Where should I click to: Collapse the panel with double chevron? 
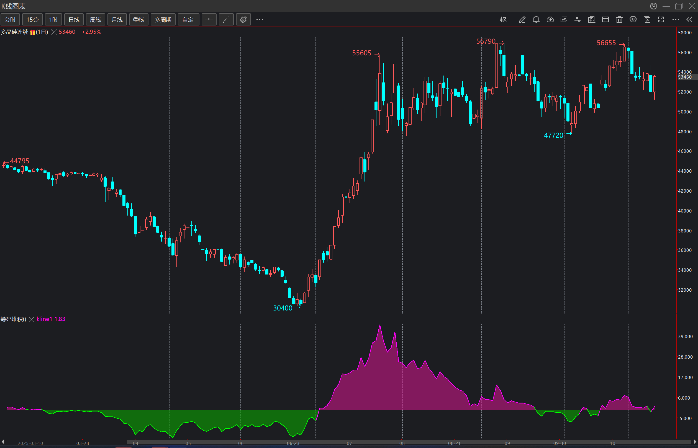[x=689, y=19]
